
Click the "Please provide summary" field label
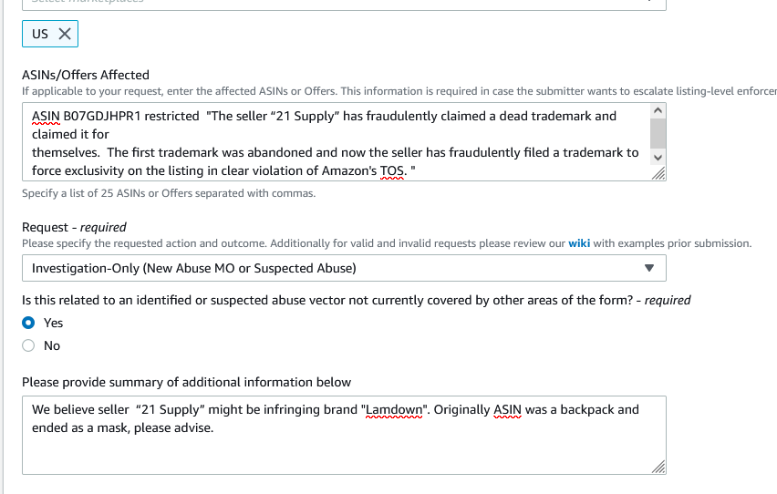[186, 382]
